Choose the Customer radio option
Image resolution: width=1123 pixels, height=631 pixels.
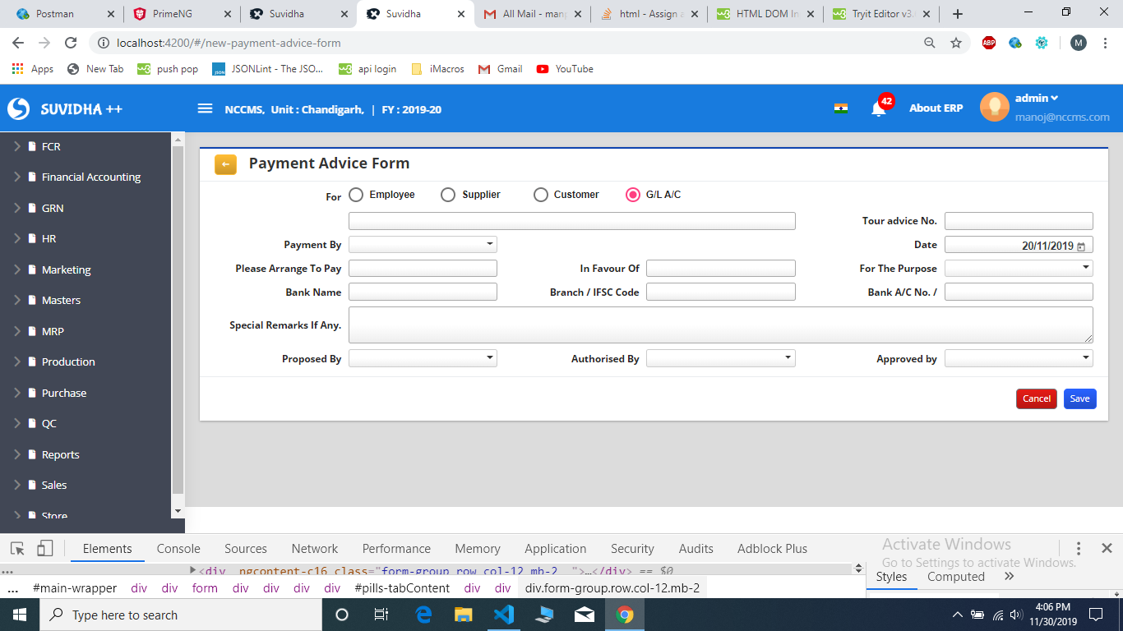(540, 195)
